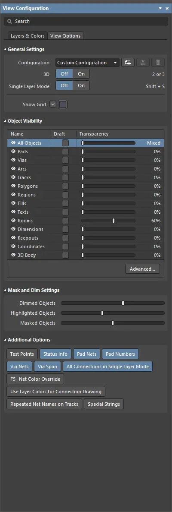Click the create new configuration icon

point(128,63)
